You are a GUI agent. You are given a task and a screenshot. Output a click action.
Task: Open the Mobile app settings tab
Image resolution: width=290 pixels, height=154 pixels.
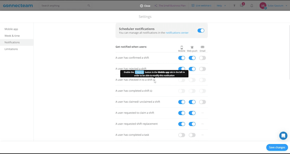[11, 29]
